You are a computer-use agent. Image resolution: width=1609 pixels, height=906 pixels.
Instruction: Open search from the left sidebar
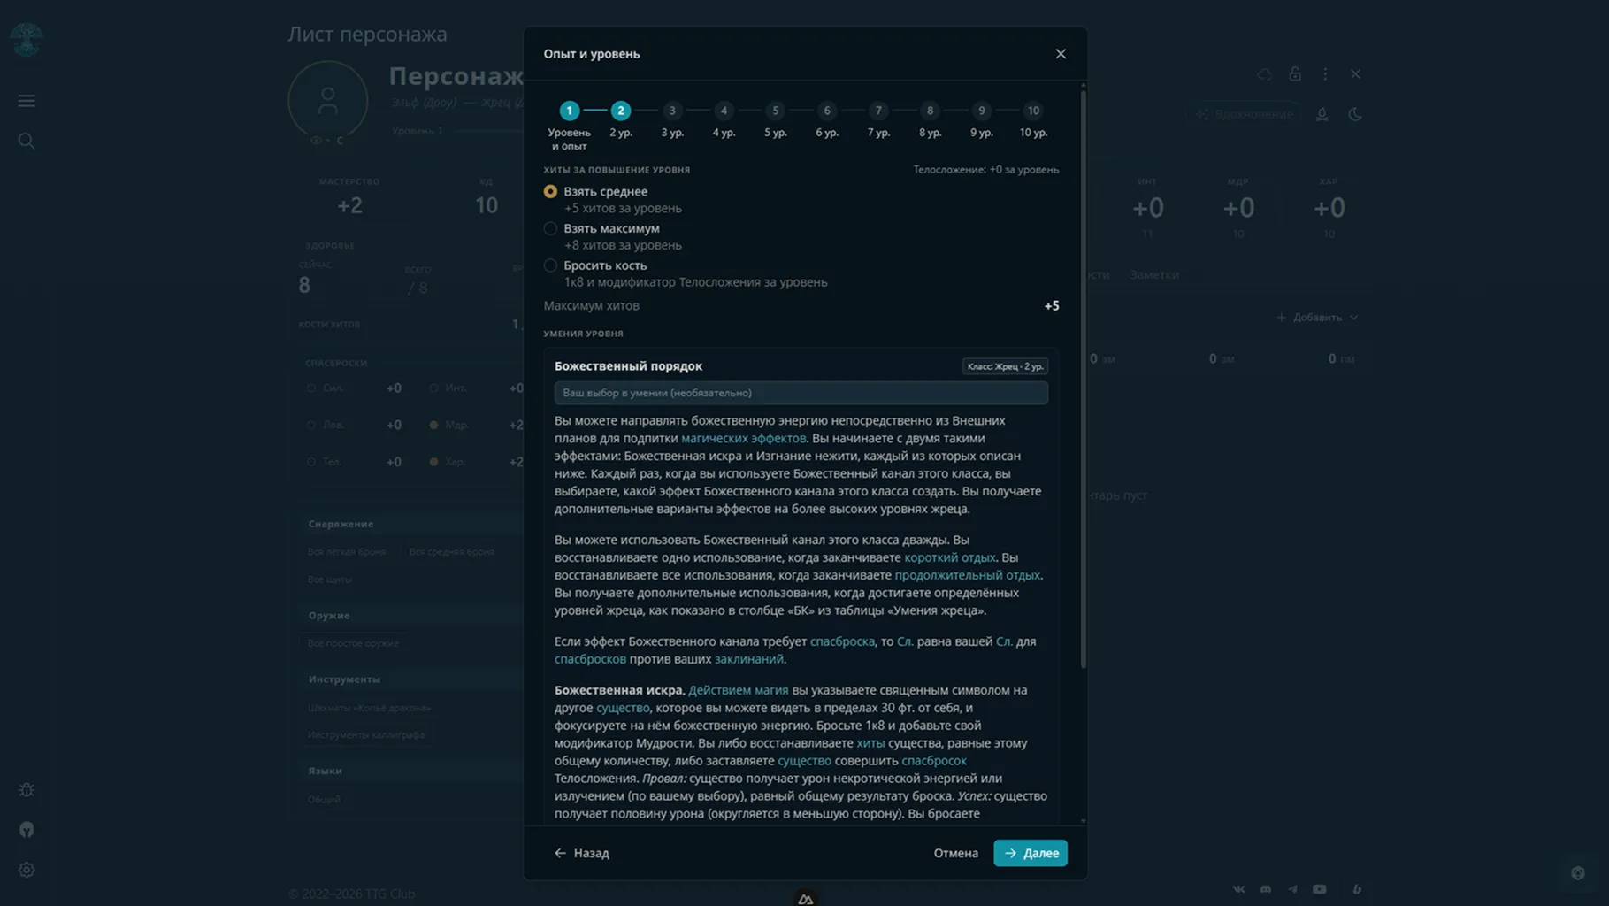pyautogui.click(x=27, y=141)
